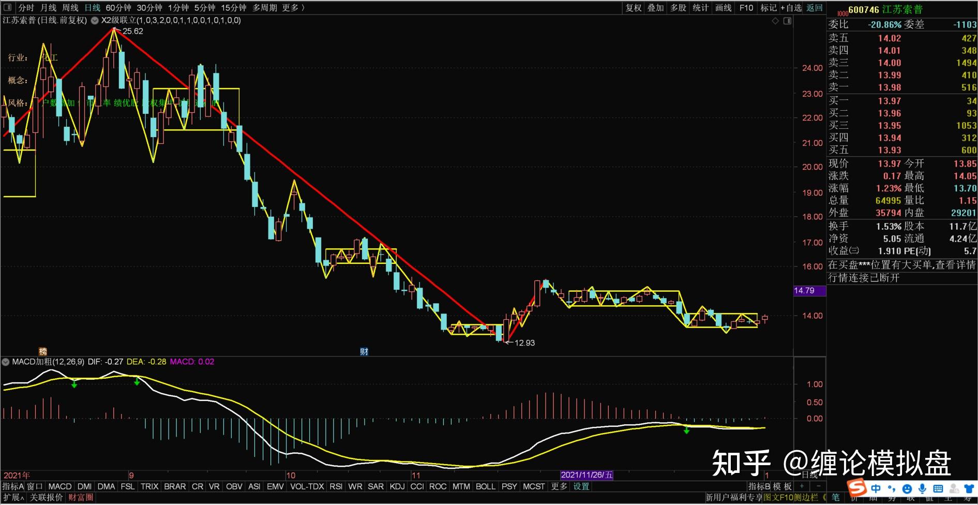
Task: Select the DMI indicator tab
Action: tap(84, 486)
